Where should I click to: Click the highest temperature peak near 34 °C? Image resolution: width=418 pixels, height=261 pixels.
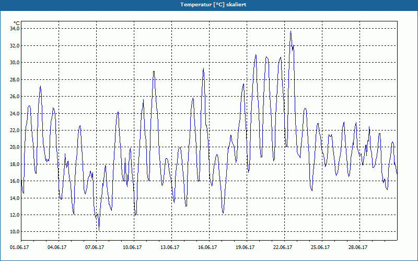(x=291, y=31)
